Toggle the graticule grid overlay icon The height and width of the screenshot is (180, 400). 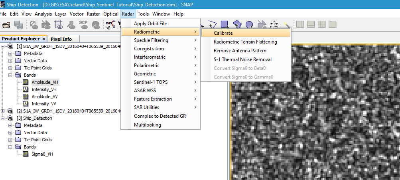coord(59,25)
